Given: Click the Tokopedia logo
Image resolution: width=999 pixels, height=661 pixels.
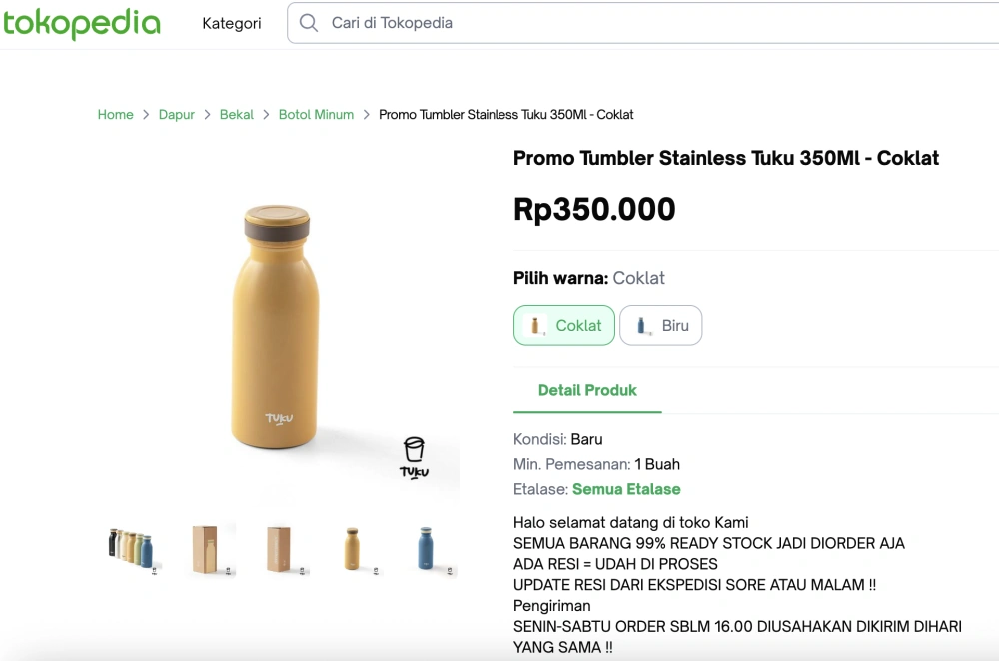Looking at the screenshot, I should point(82,24).
